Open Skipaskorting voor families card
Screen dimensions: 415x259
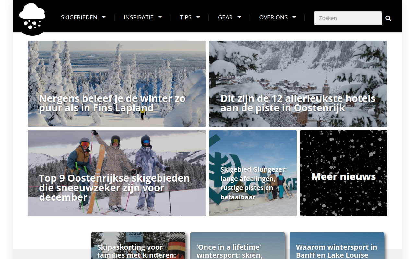138,246
